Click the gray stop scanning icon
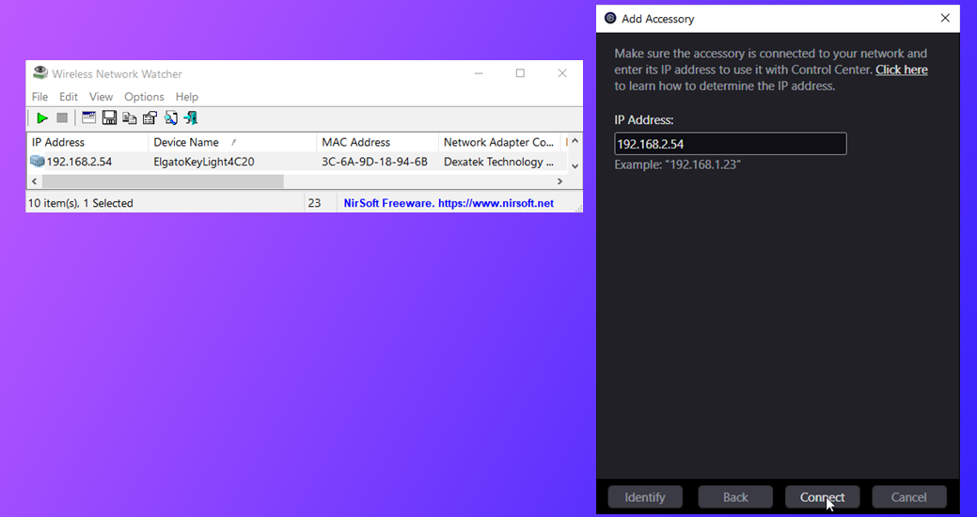Image resolution: width=977 pixels, height=517 pixels. [62, 117]
